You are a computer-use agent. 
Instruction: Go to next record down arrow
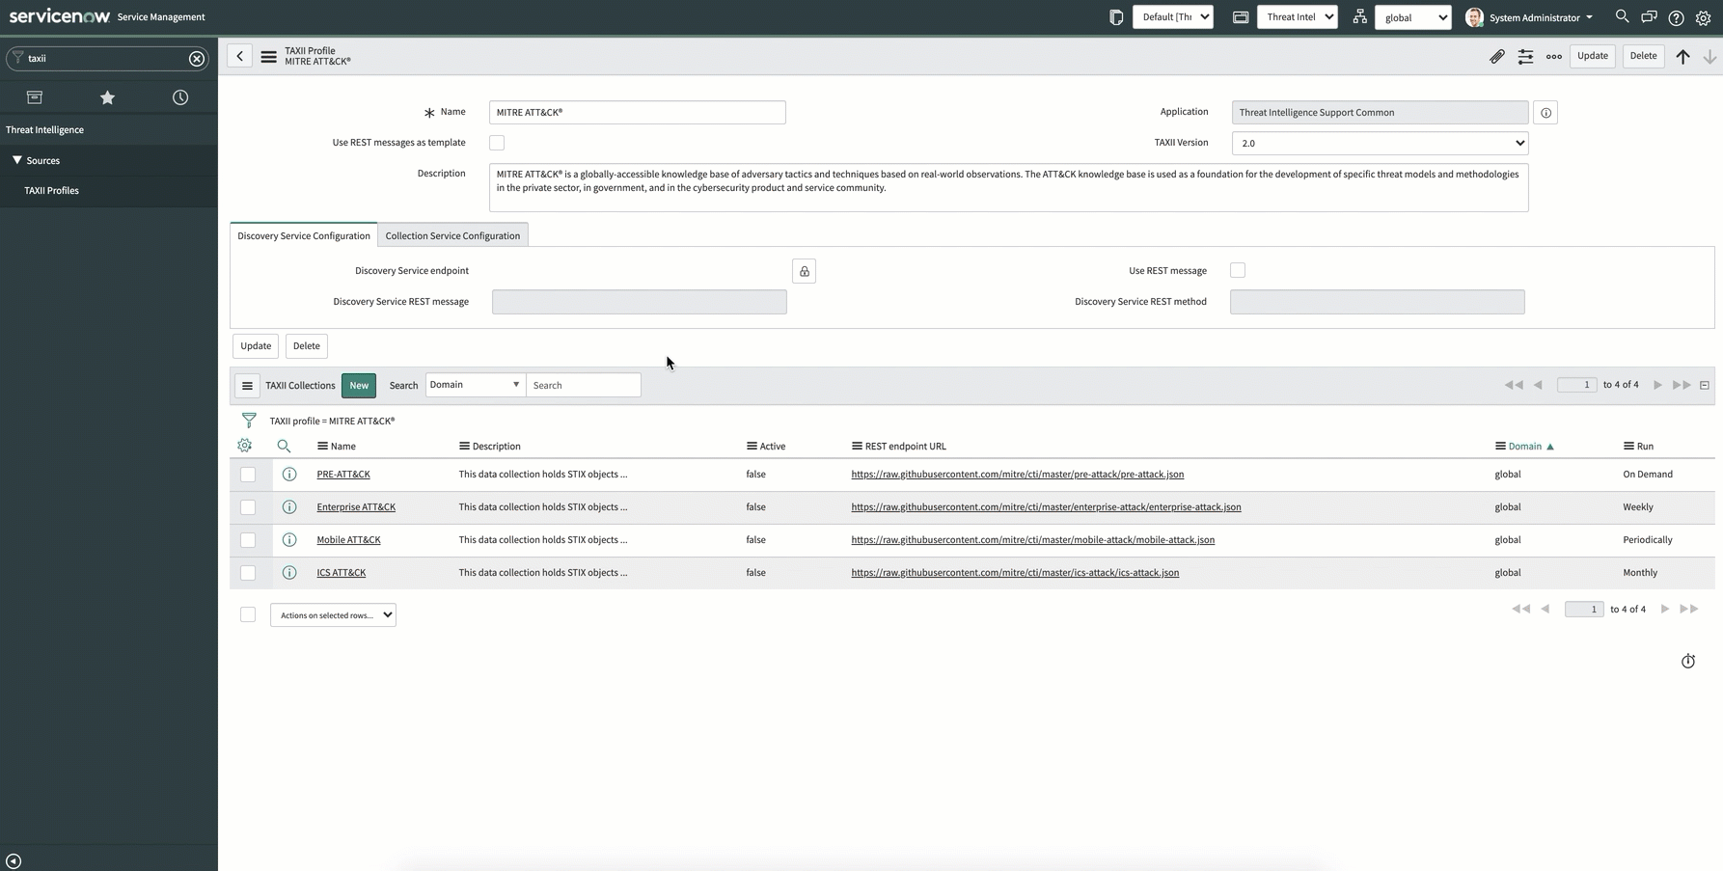(1709, 57)
